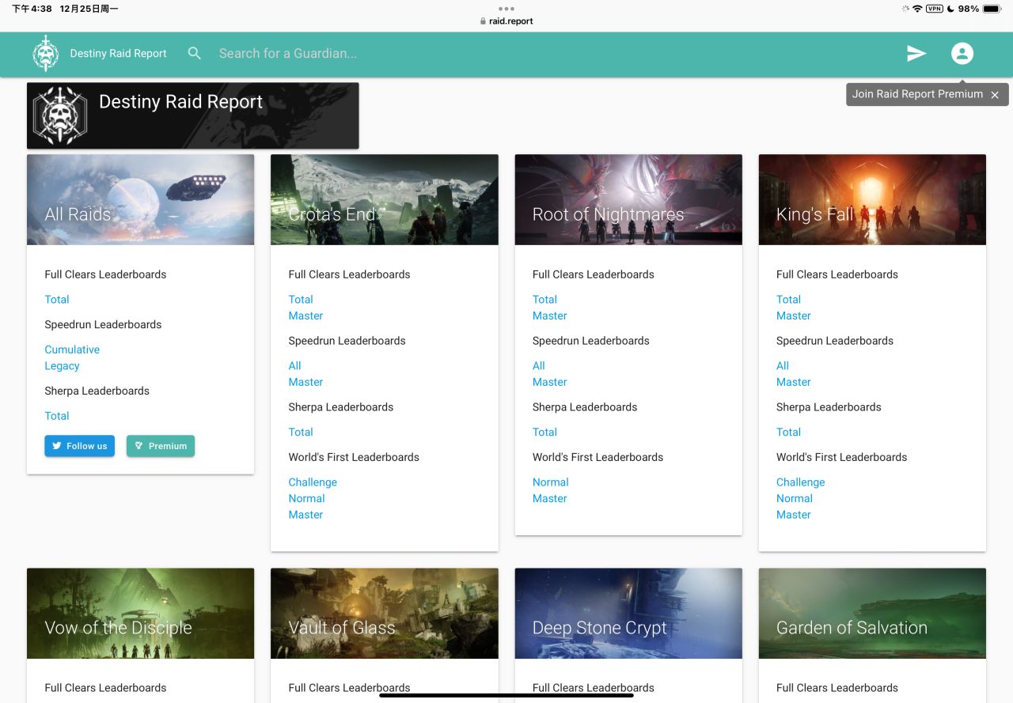The height and width of the screenshot is (703, 1013).
Task: Focus the Search for a Guardian field
Action: (287, 54)
